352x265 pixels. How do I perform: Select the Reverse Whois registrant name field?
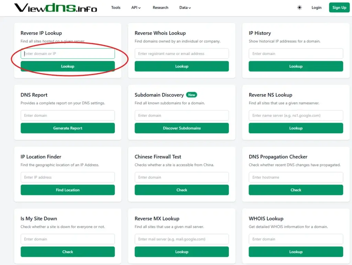click(181, 54)
